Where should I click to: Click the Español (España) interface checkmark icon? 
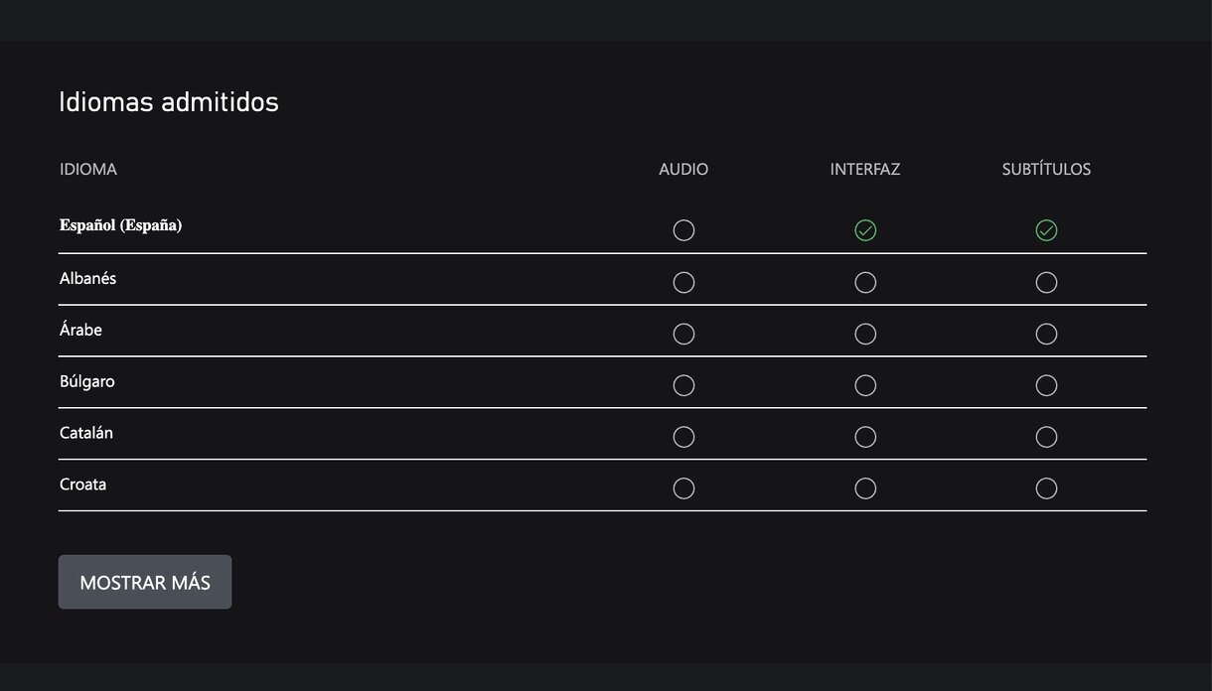[x=865, y=230]
